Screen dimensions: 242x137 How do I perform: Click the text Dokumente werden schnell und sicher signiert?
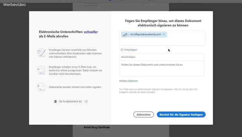click(75, 87)
